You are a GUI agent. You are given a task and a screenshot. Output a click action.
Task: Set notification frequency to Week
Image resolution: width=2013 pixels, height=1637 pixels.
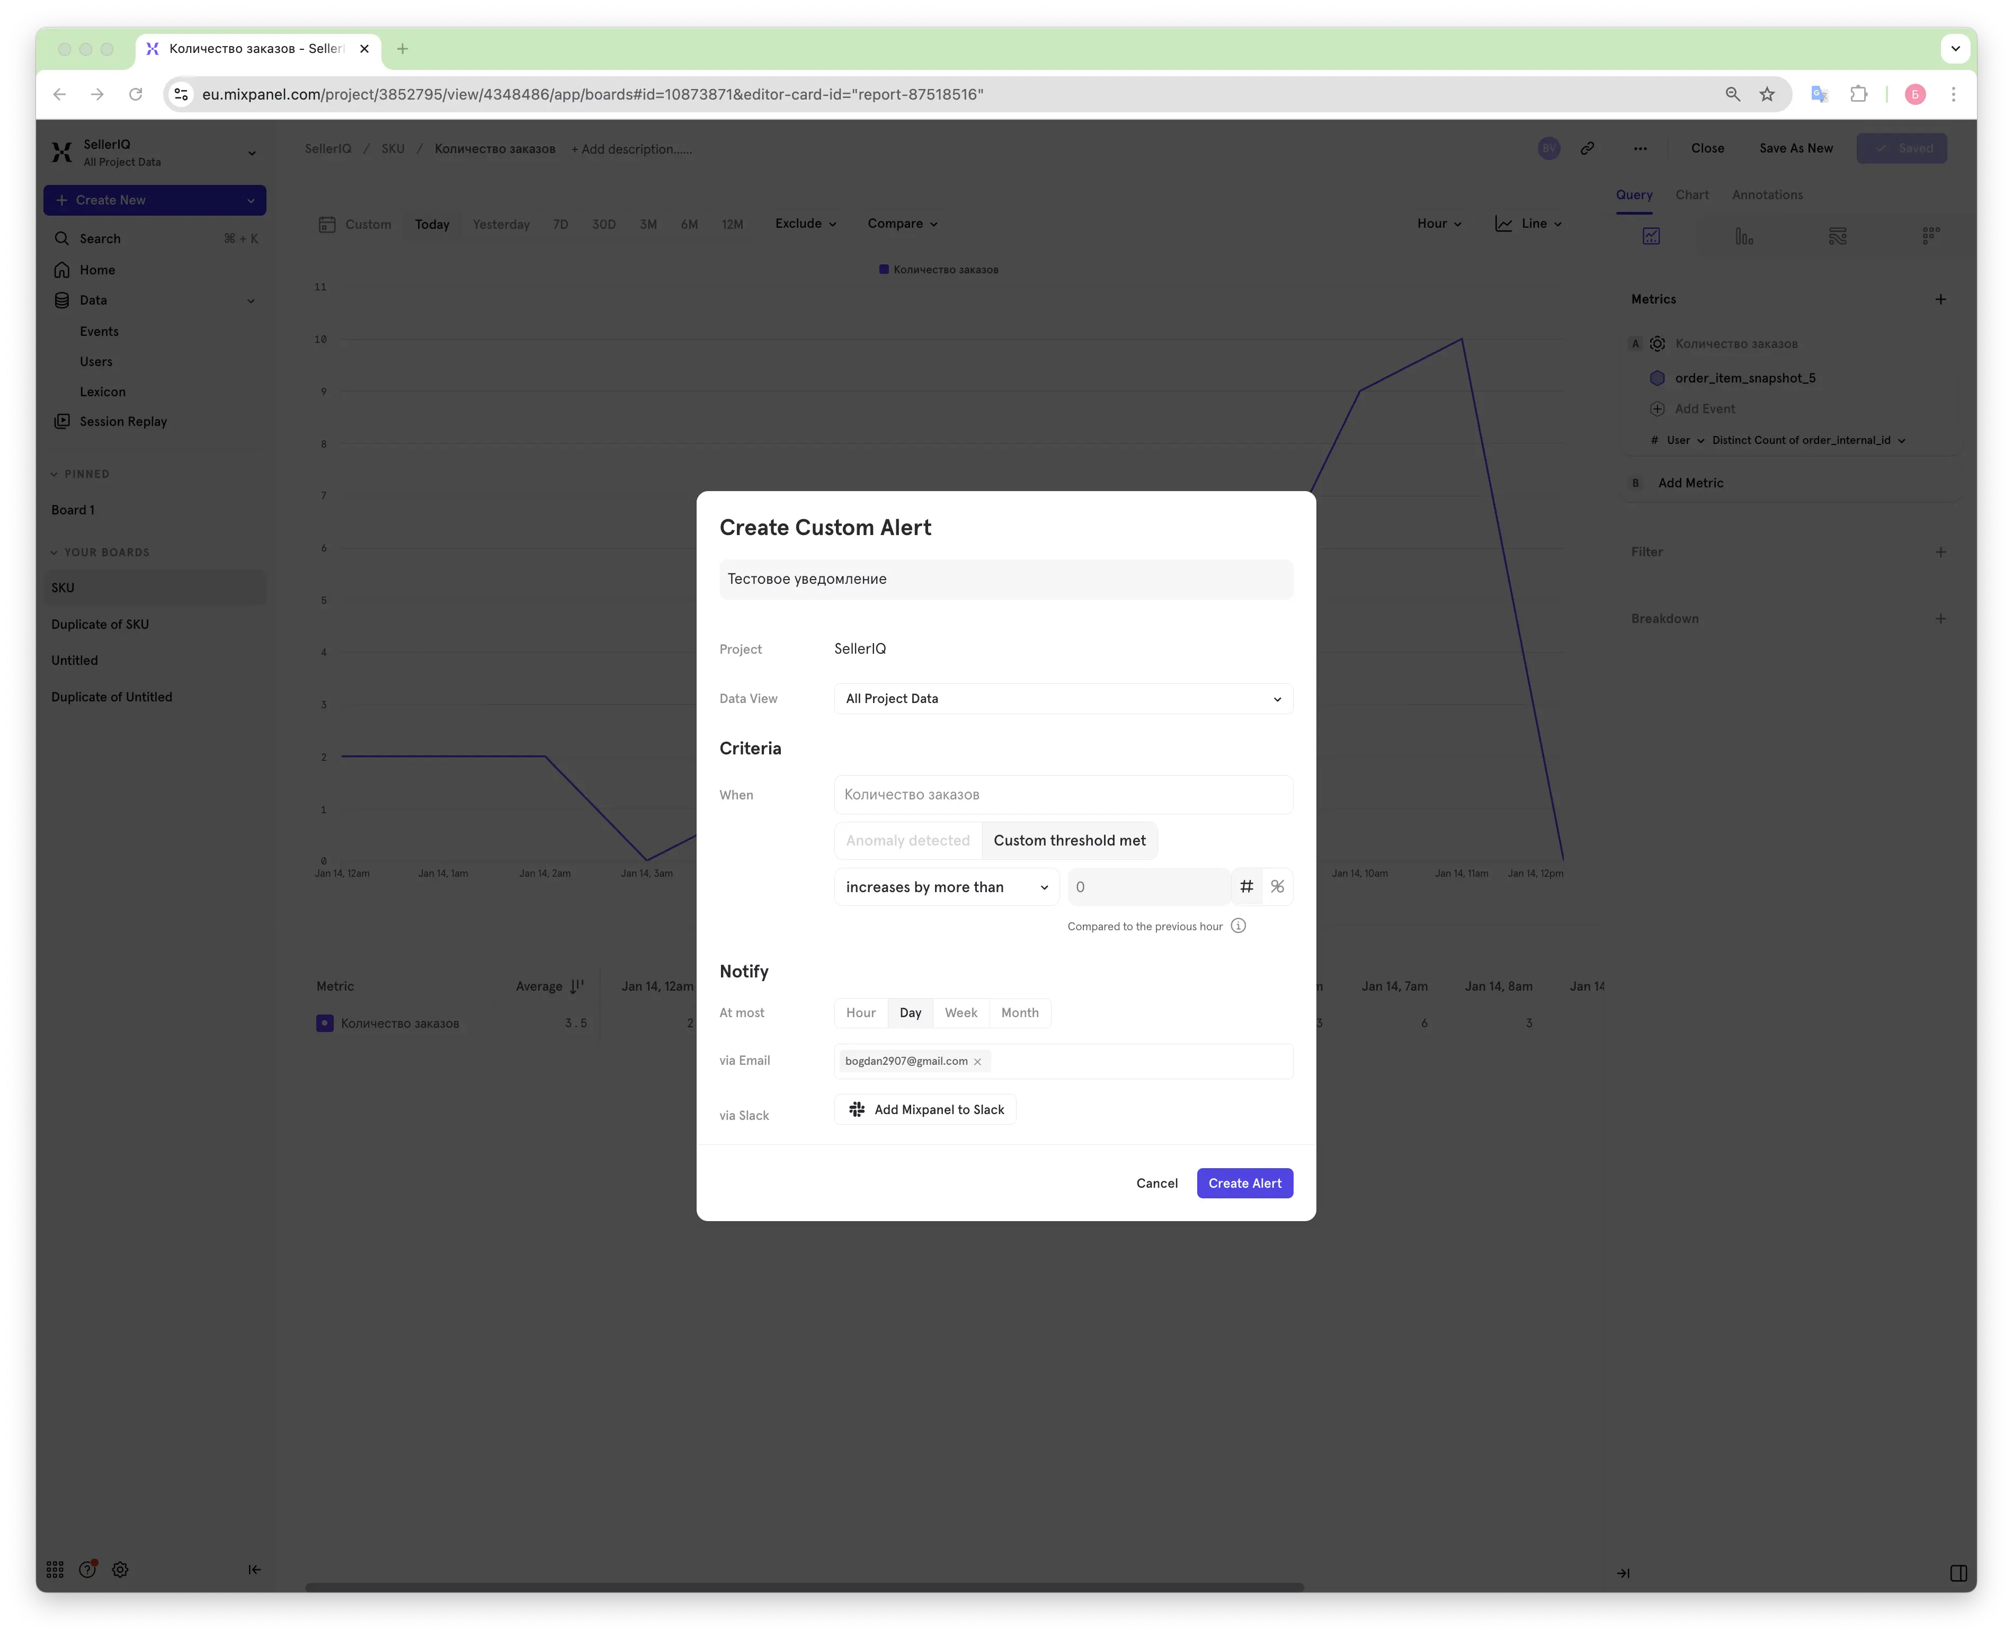(x=961, y=1013)
